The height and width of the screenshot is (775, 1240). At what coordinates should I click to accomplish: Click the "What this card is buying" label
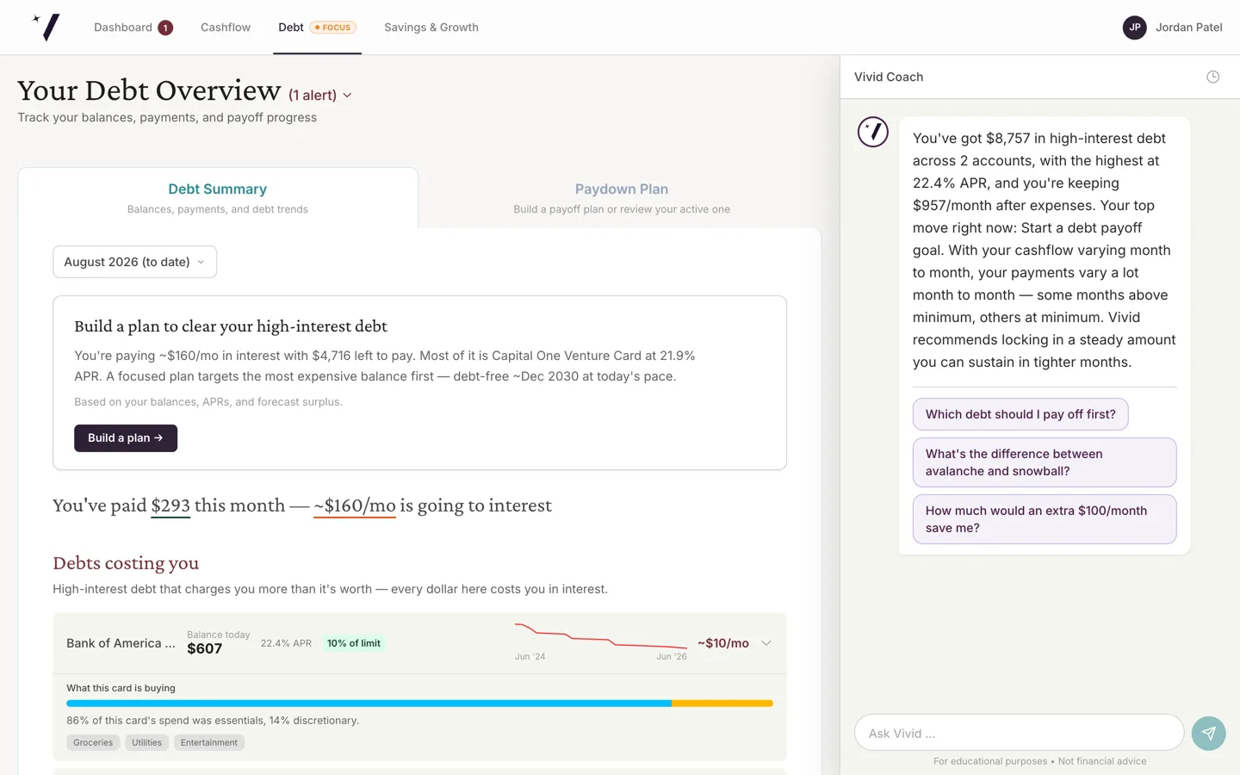click(x=121, y=688)
